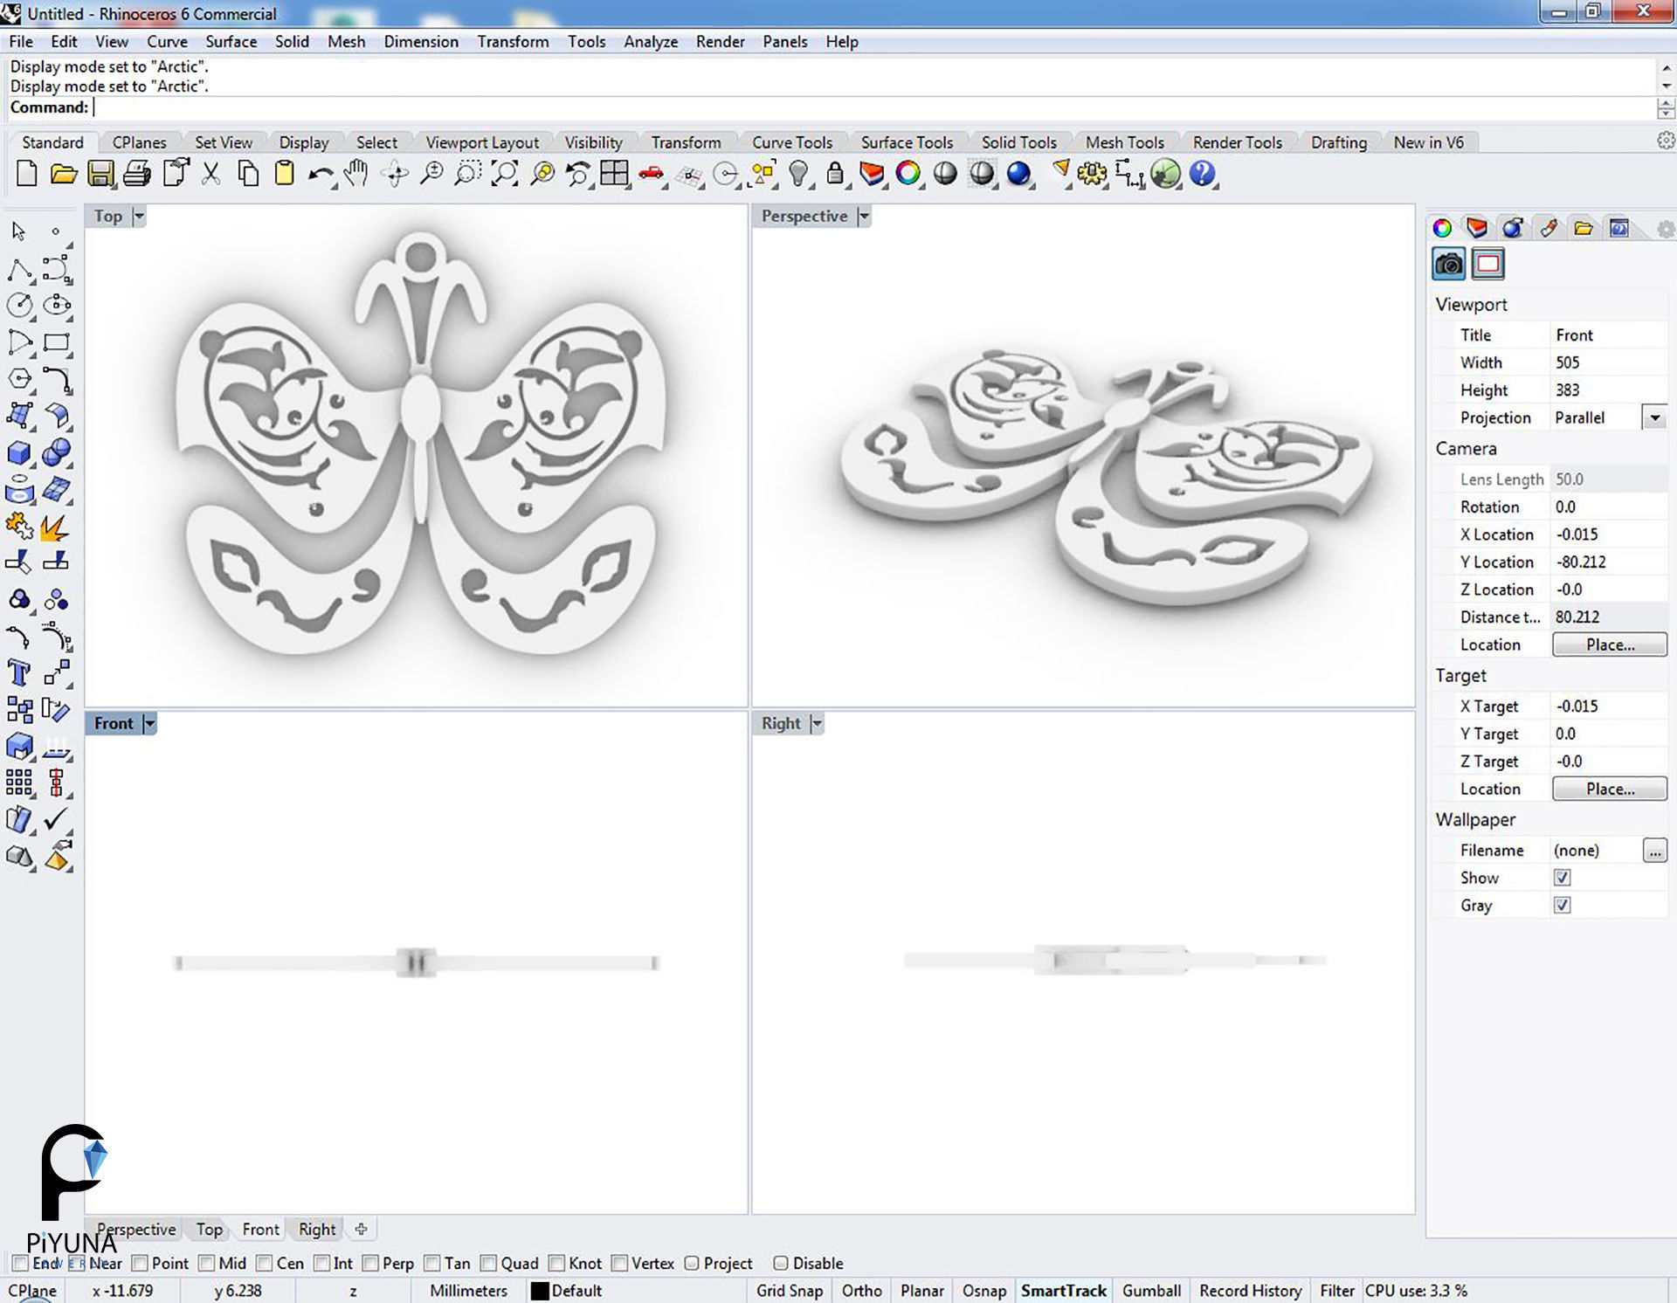Image resolution: width=1677 pixels, height=1303 pixels.
Task: Select the Text tool icon
Action: point(18,672)
